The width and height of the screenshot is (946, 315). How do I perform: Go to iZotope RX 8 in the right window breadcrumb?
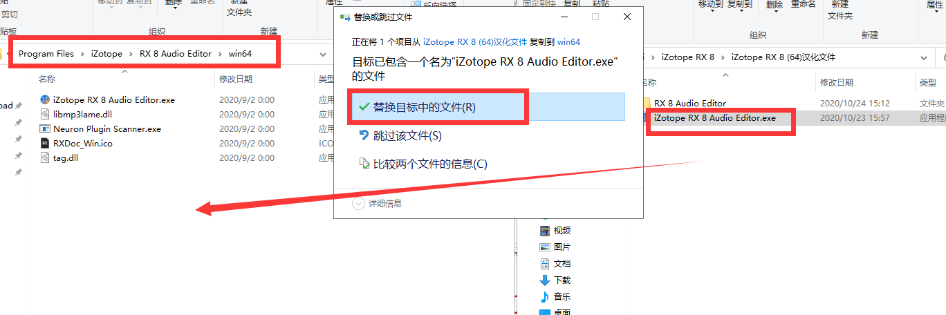688,57
